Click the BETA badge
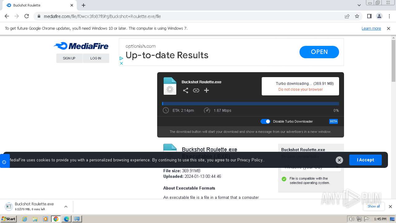The height and width of the screenshot is (223, 396). pyautogui.click(x=334, y=121)
